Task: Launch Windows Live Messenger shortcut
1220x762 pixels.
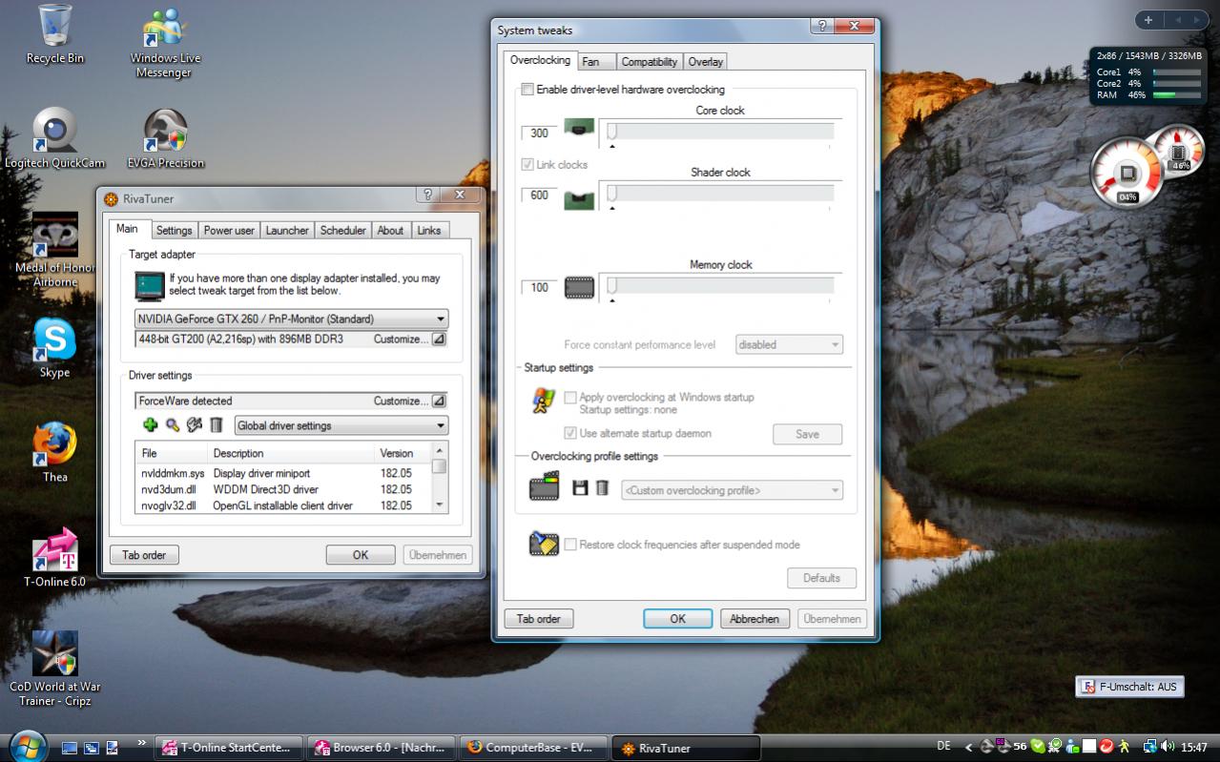Action: pyautogui.click(x=165, y=42)
